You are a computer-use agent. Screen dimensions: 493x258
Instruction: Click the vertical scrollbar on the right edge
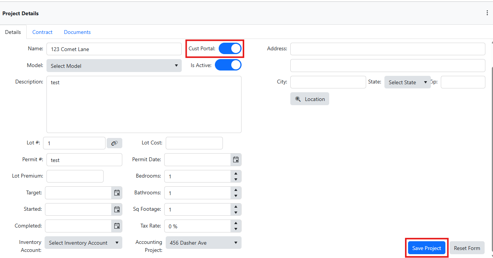click(x=491, y=160)
